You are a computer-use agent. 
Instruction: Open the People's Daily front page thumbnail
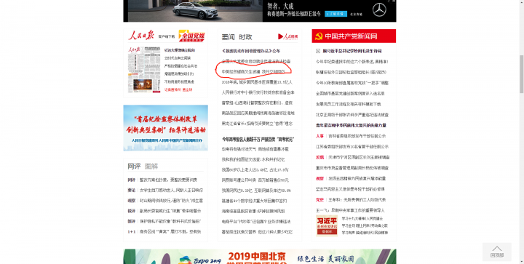coord(144,70)
